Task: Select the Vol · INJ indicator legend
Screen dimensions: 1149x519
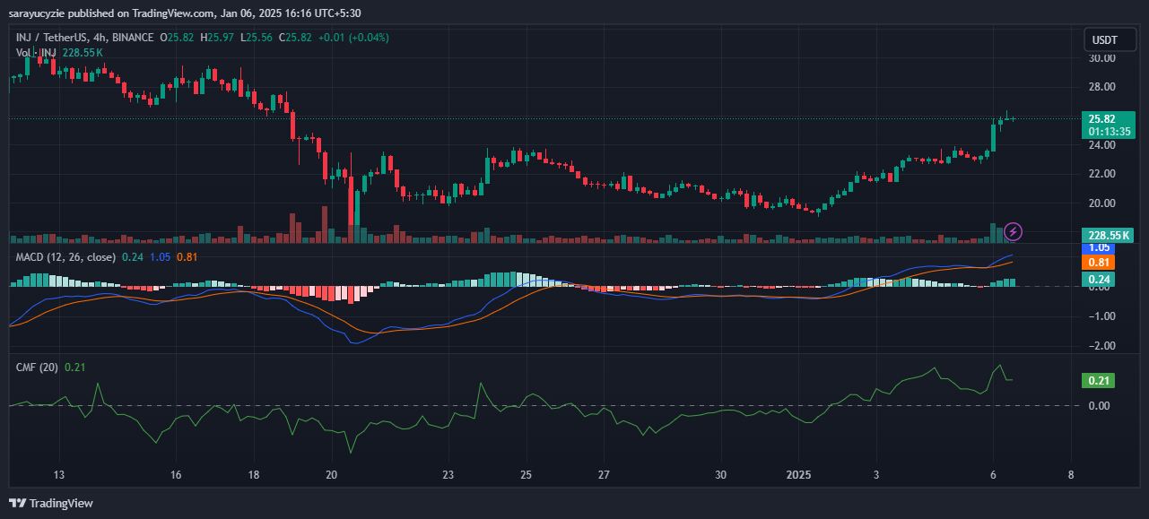Action: 36,53
